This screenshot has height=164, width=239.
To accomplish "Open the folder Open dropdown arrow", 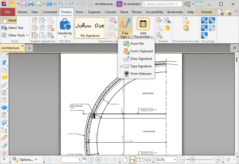I will [x=18, y=4].
